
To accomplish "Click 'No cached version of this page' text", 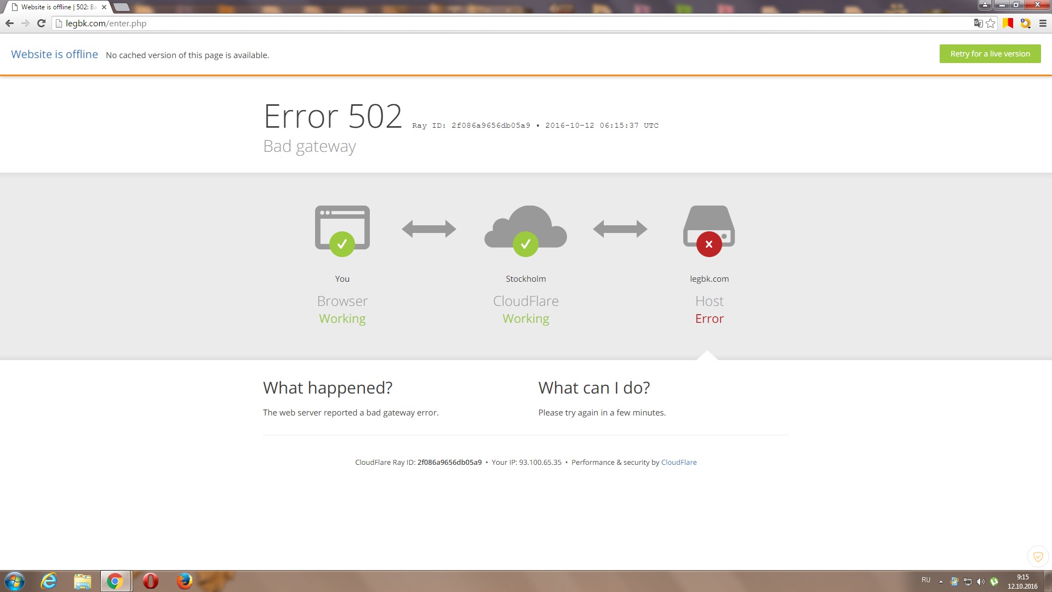I will click(187, 55).
